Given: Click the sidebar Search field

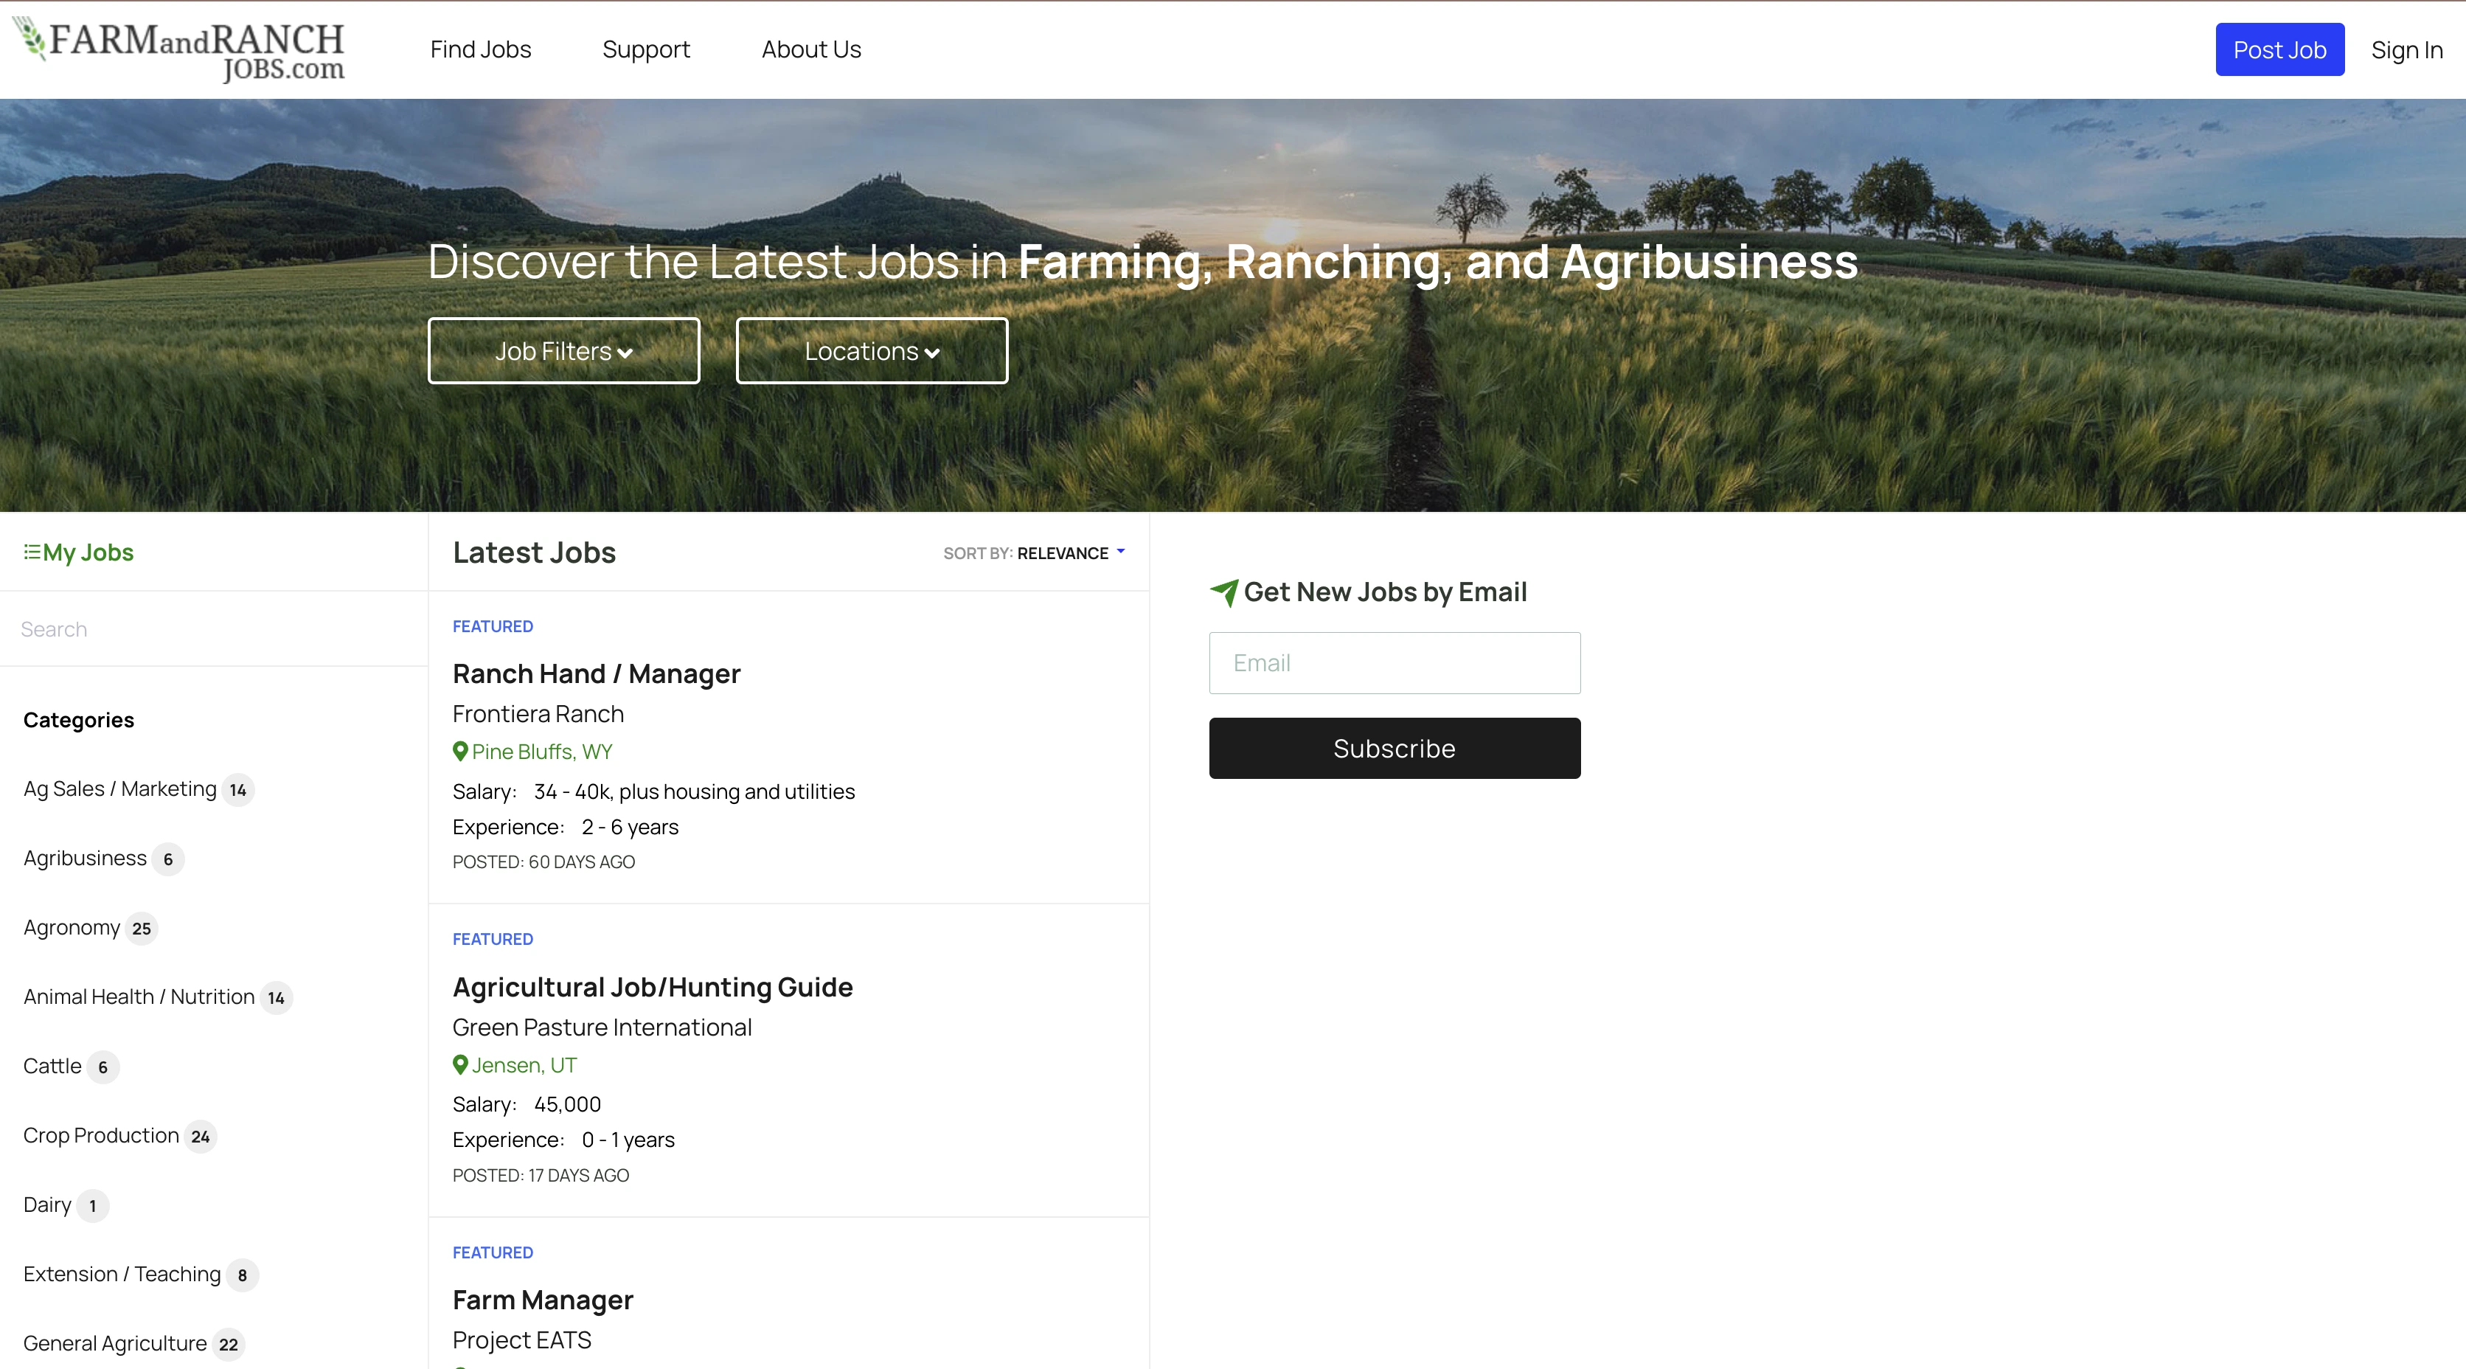Looking at the screenshot, I should point(212,629).
